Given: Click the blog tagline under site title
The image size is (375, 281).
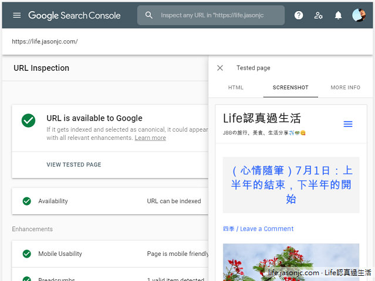Looking at the screenshot, I should click(x=264, y=133).
